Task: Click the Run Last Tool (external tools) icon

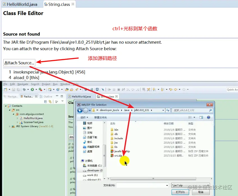Action: 40,89
